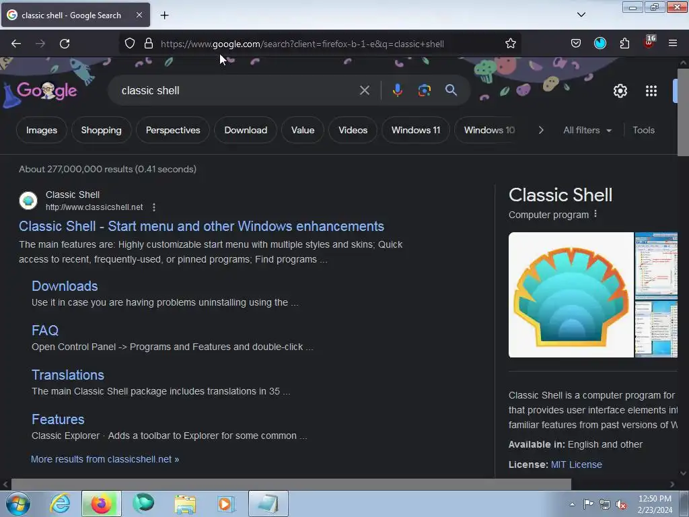Submit the search with the magnifying glass icon

(451, 90)
